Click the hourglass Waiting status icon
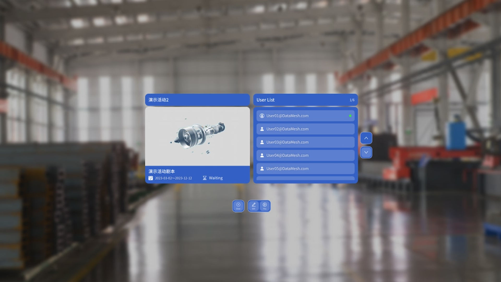Viewport: 501px width, 282px height. 205,178
